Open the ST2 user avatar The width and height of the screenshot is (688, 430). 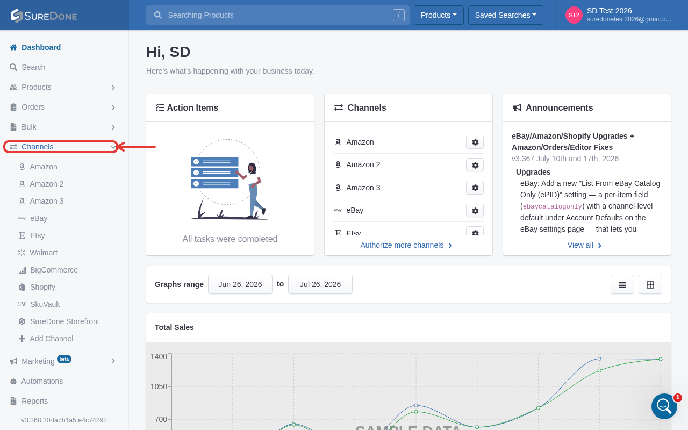click(x=574, y=15)
